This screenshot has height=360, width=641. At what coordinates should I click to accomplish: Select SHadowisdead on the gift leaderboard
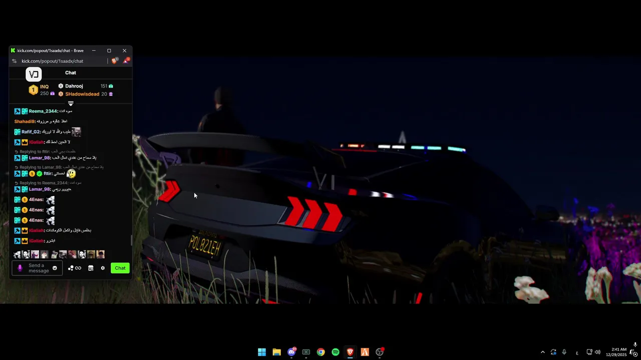pos(82,94)
